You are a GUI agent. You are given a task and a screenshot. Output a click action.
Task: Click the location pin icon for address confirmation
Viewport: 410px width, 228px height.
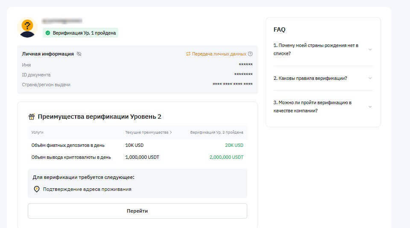tap(37, 189)
